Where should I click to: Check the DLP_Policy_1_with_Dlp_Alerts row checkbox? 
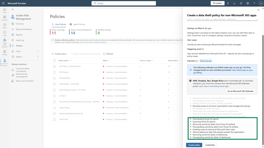coord(54,66)
